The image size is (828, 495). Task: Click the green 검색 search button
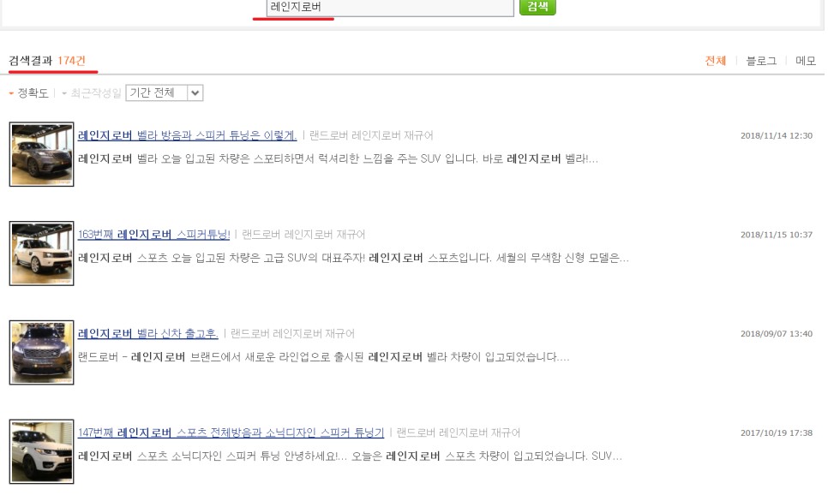tap(537, 7)
